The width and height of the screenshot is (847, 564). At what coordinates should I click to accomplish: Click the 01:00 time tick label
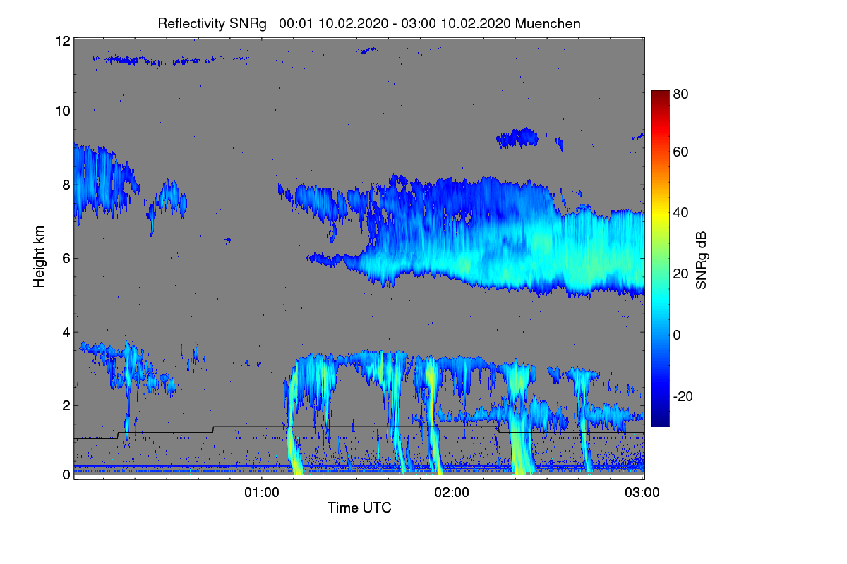[262, 493]
